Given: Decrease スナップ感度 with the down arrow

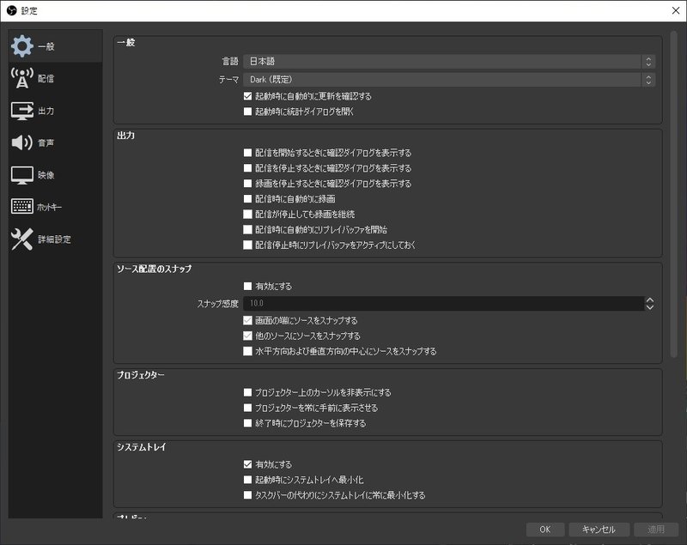Looking at the screenshot, I should coord(650,307).
